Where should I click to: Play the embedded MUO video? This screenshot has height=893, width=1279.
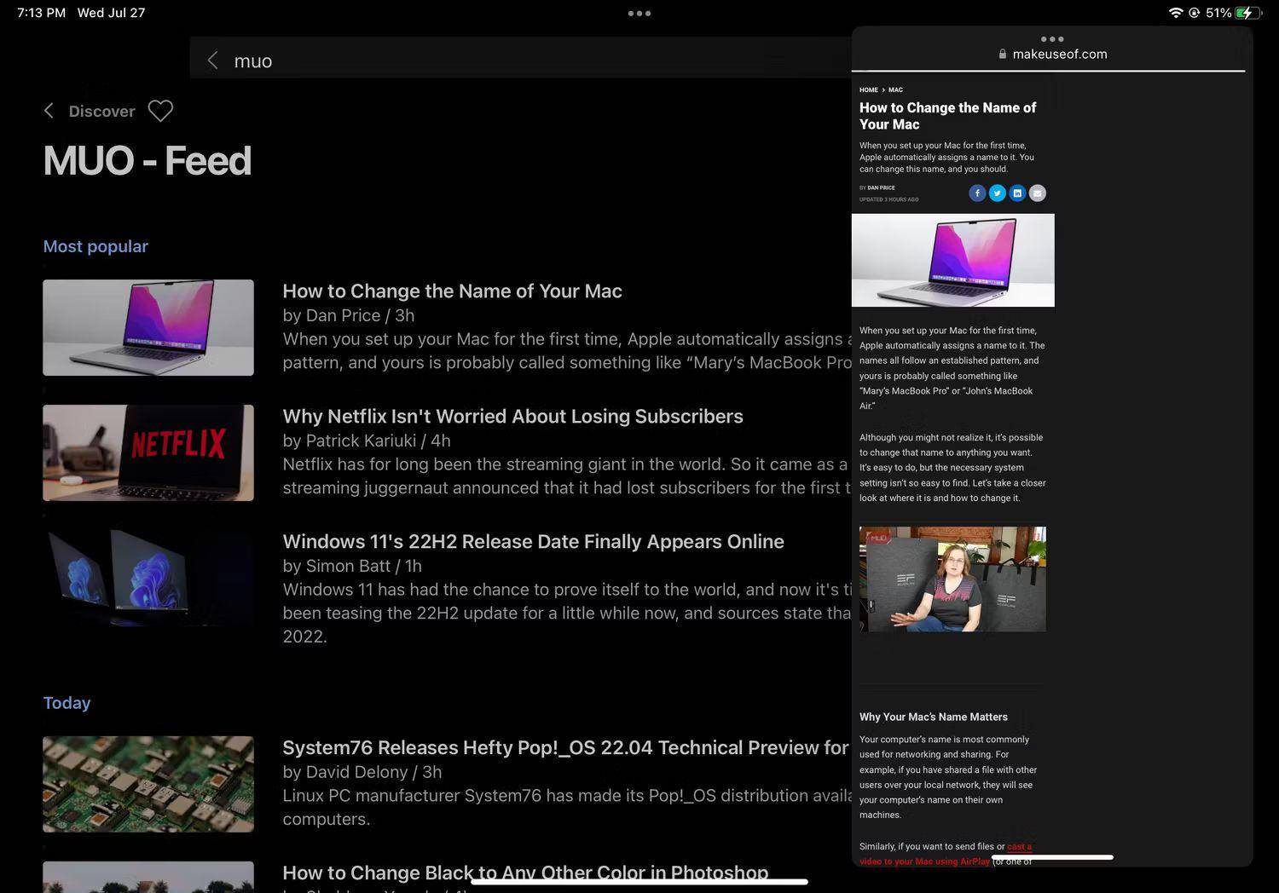click(952, 579)
